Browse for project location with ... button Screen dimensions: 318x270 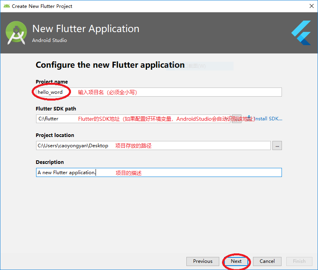(x=277, y=146)
